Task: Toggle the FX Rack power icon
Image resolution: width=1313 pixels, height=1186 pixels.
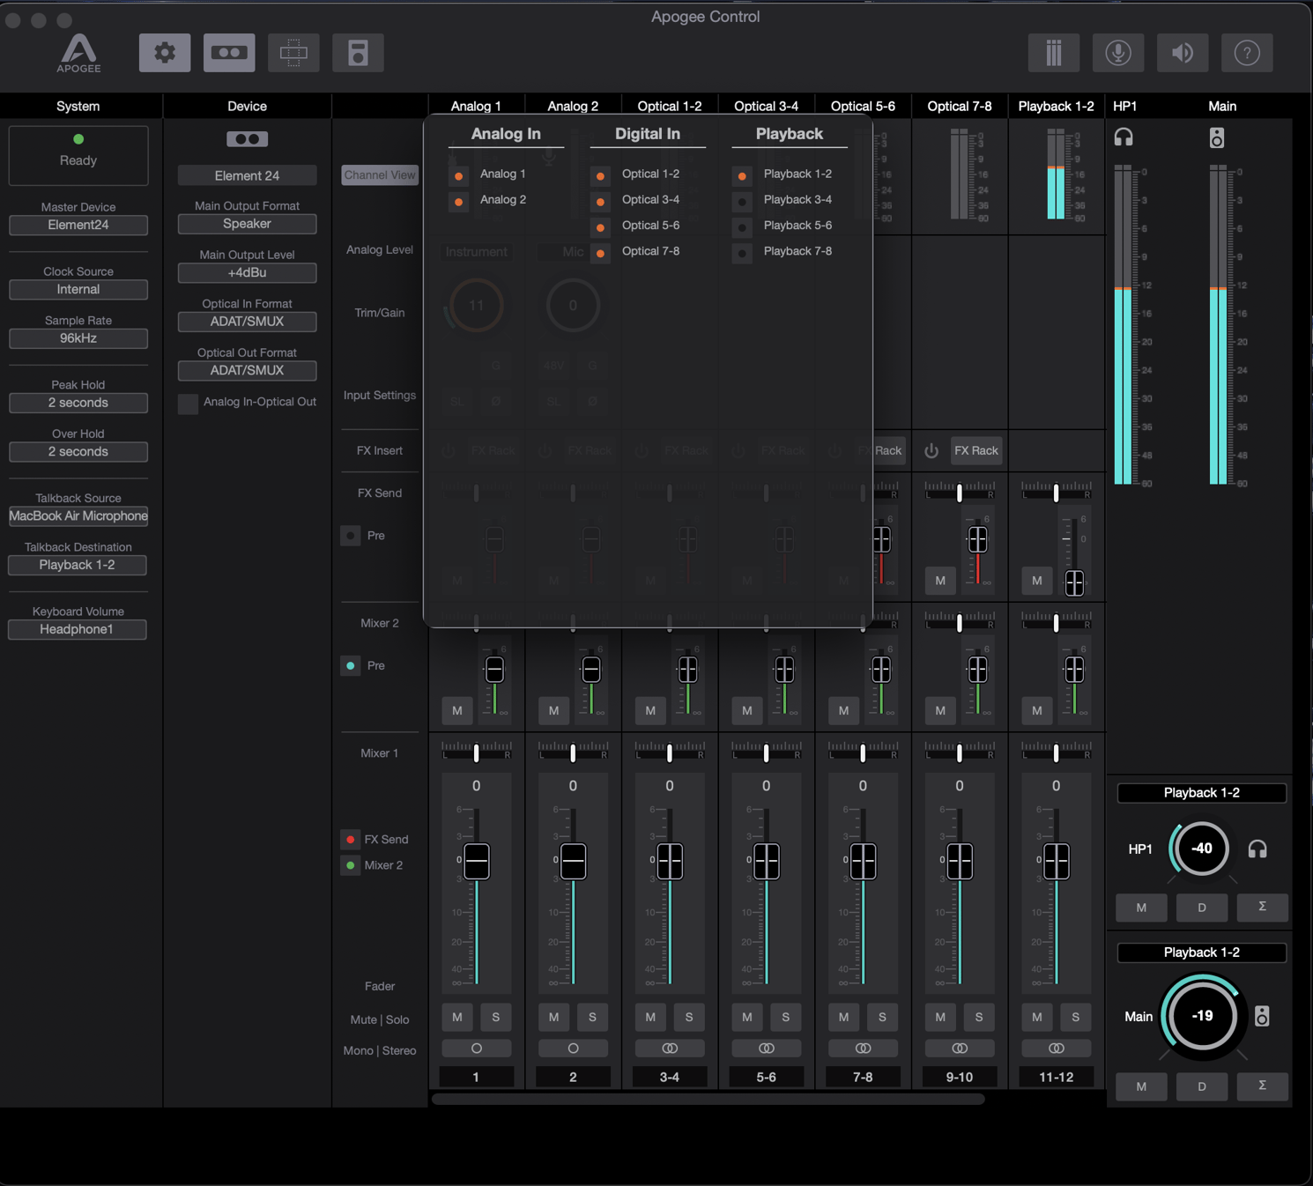Action: click(931, 451)
